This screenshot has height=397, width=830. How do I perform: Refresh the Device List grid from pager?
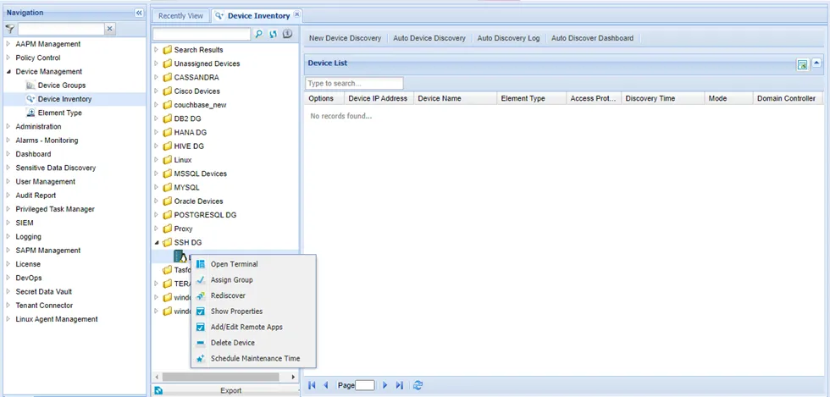pos(418,385)
